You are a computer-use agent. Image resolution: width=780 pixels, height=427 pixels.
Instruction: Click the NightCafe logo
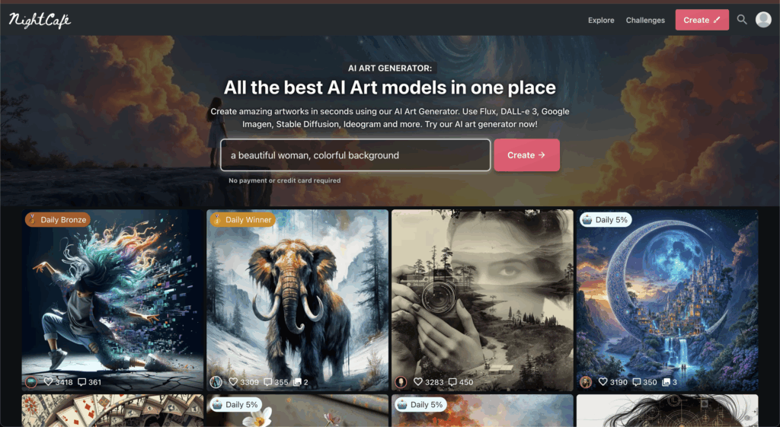(x=40, y=20)
